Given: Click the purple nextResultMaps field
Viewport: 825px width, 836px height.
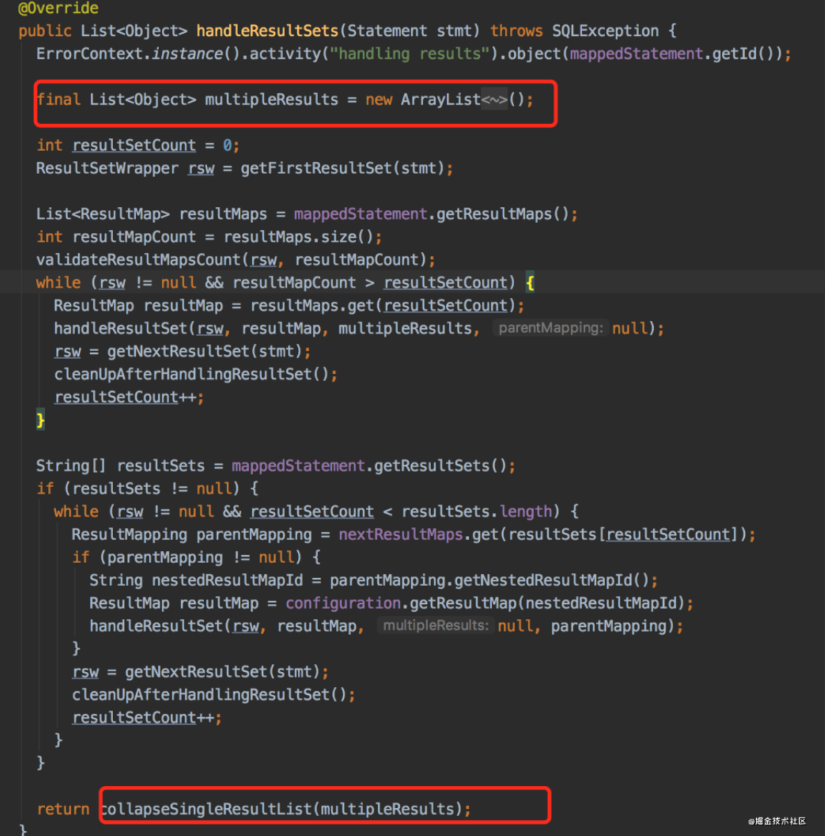Looking at the screenshot, I should 401,534.
